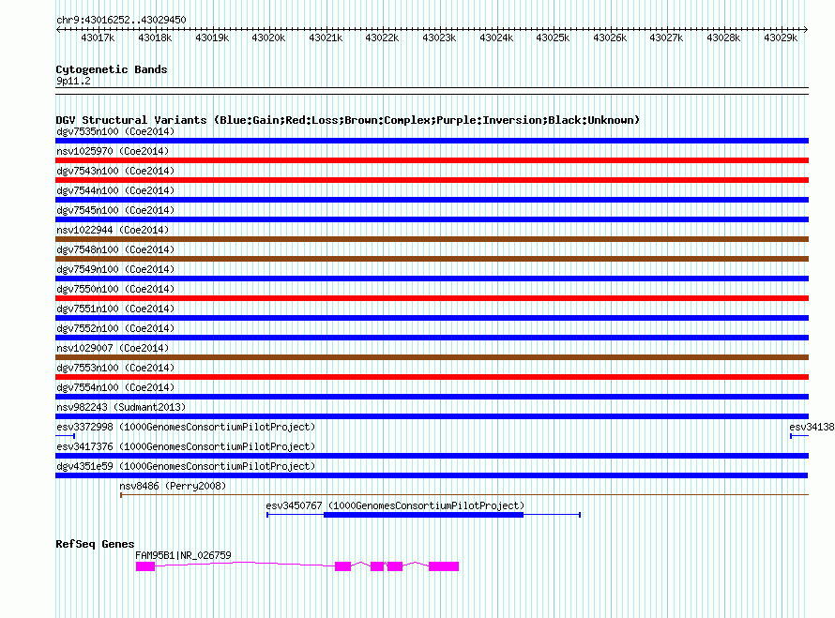The width and height of the screenshot is (835, 618).
Task: Click the dgv7551n100 (Coe2014) label
Action: pyautogui.click(x=115, y=309)
